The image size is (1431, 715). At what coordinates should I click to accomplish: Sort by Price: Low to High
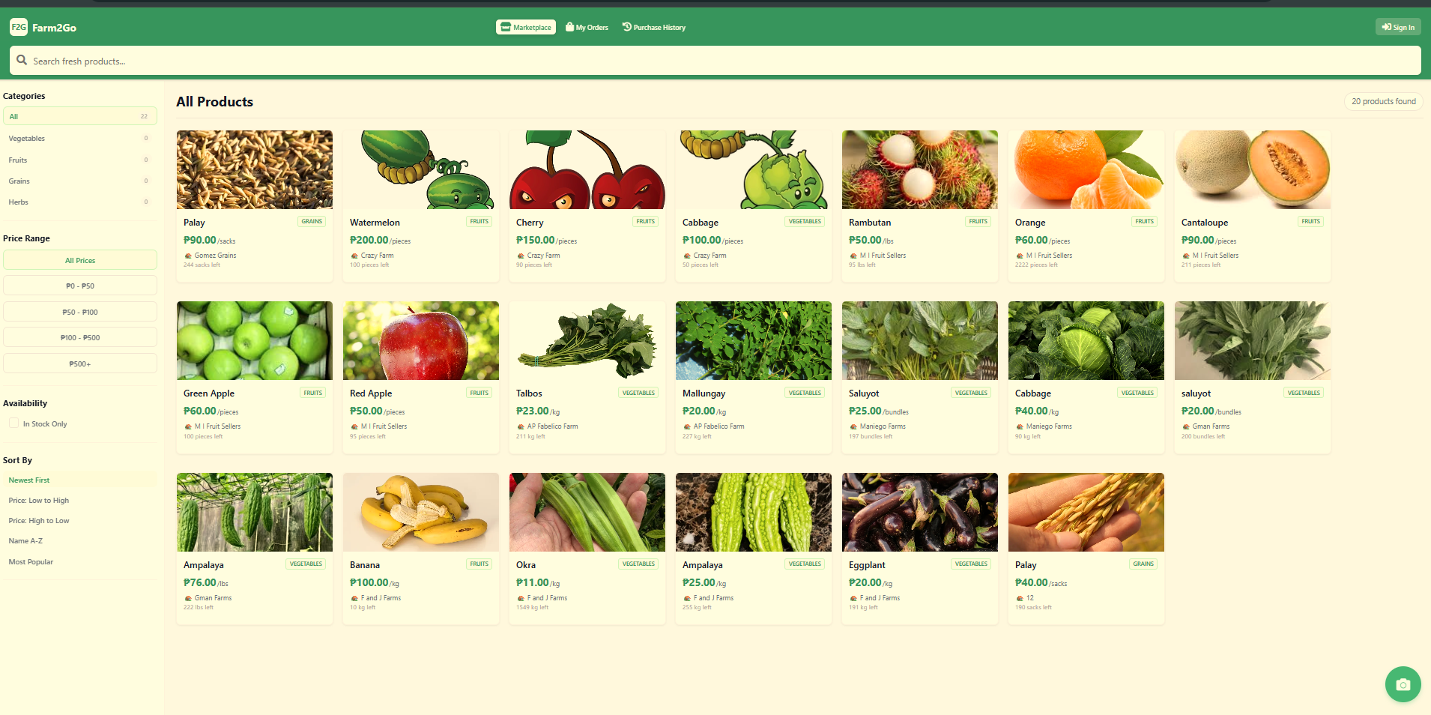click(80, 500)
